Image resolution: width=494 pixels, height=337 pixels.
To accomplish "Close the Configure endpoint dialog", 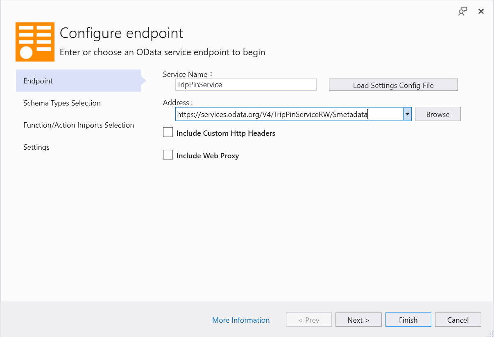I will 481,11.
